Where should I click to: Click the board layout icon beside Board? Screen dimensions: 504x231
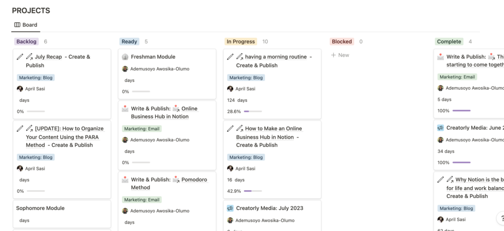pos(17,25)
